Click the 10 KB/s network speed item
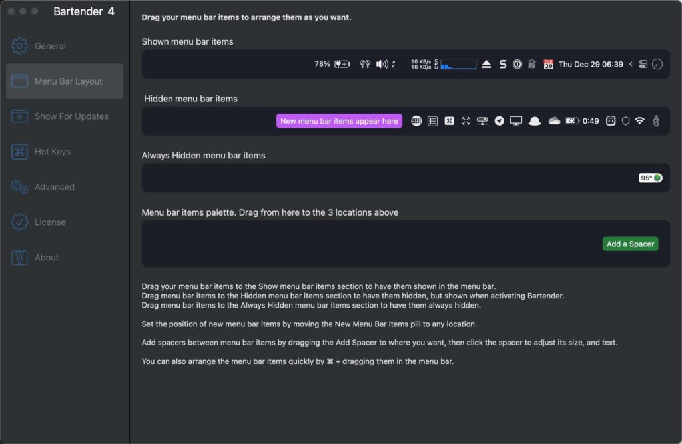 [421, 64]
